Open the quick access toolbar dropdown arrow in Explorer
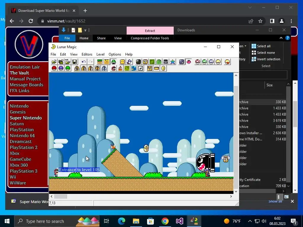This screenshot has width=303, height=227. (x=85, y=30)
